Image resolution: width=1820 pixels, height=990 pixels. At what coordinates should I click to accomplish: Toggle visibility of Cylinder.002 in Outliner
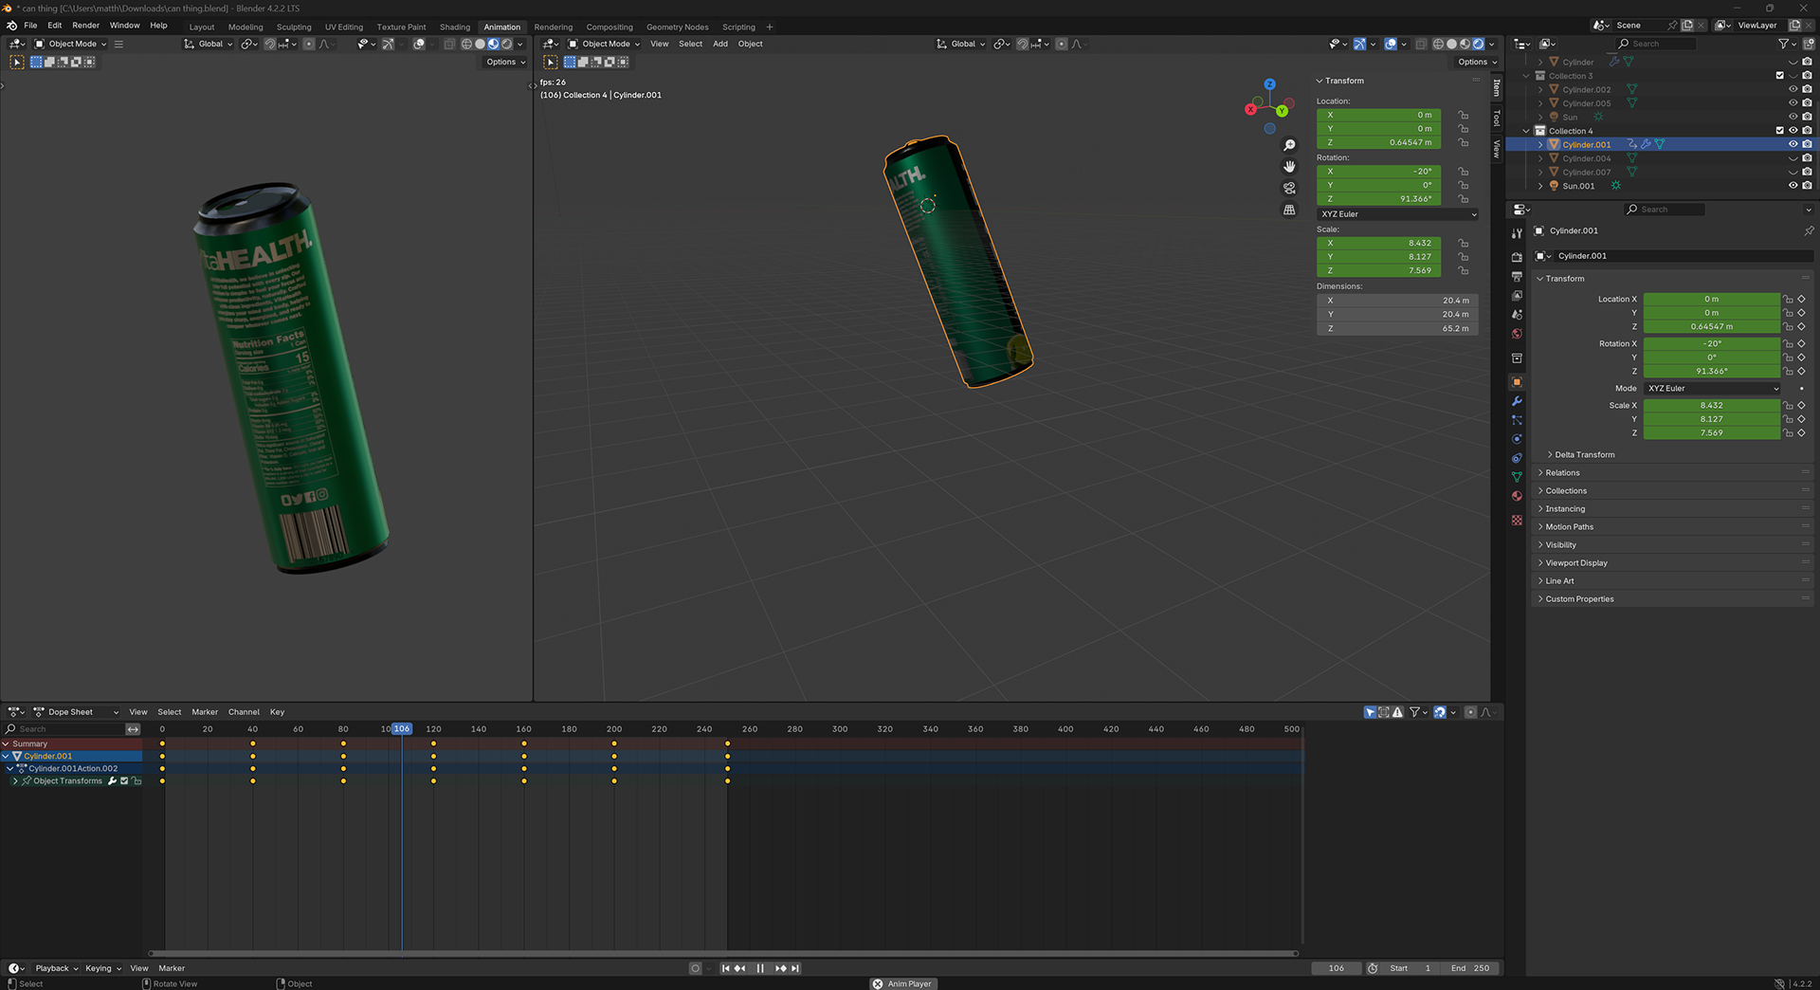tap(1793, 89)
